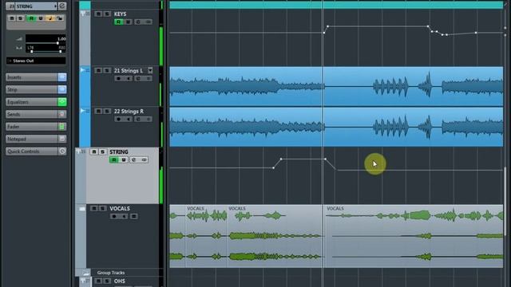This screenshot has width=511, height=287.
Task: Open channel settings on 22 Strings R
Action: pyautogui.click(x=138, y=119)
